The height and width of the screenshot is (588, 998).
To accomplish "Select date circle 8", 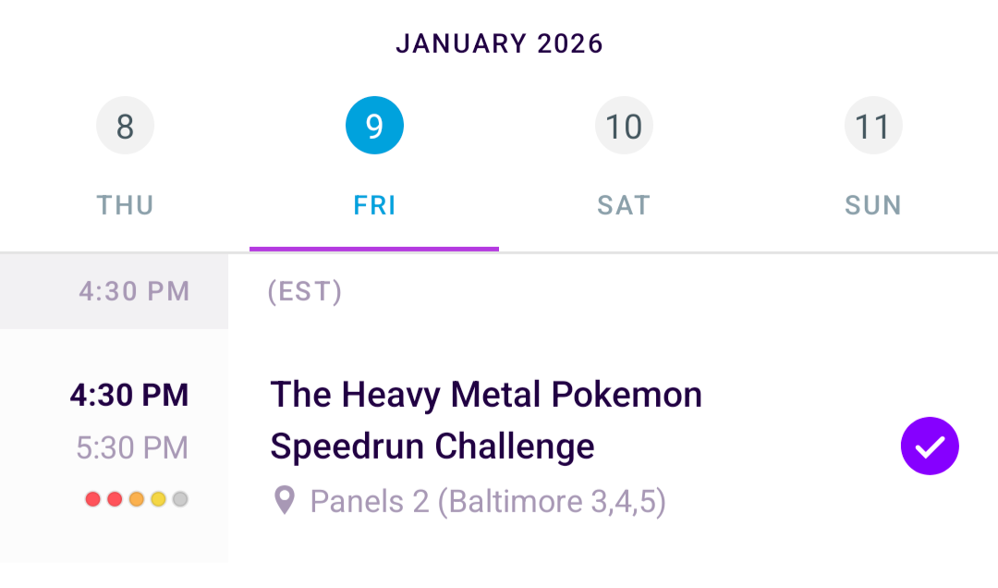I will point(125,126).
